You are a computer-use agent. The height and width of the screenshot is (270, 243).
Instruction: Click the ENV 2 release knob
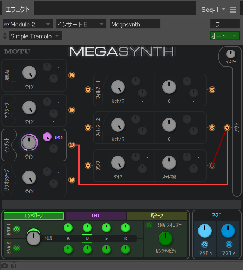[x=126, y=249]
